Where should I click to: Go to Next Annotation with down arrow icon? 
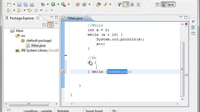point(8,10)
